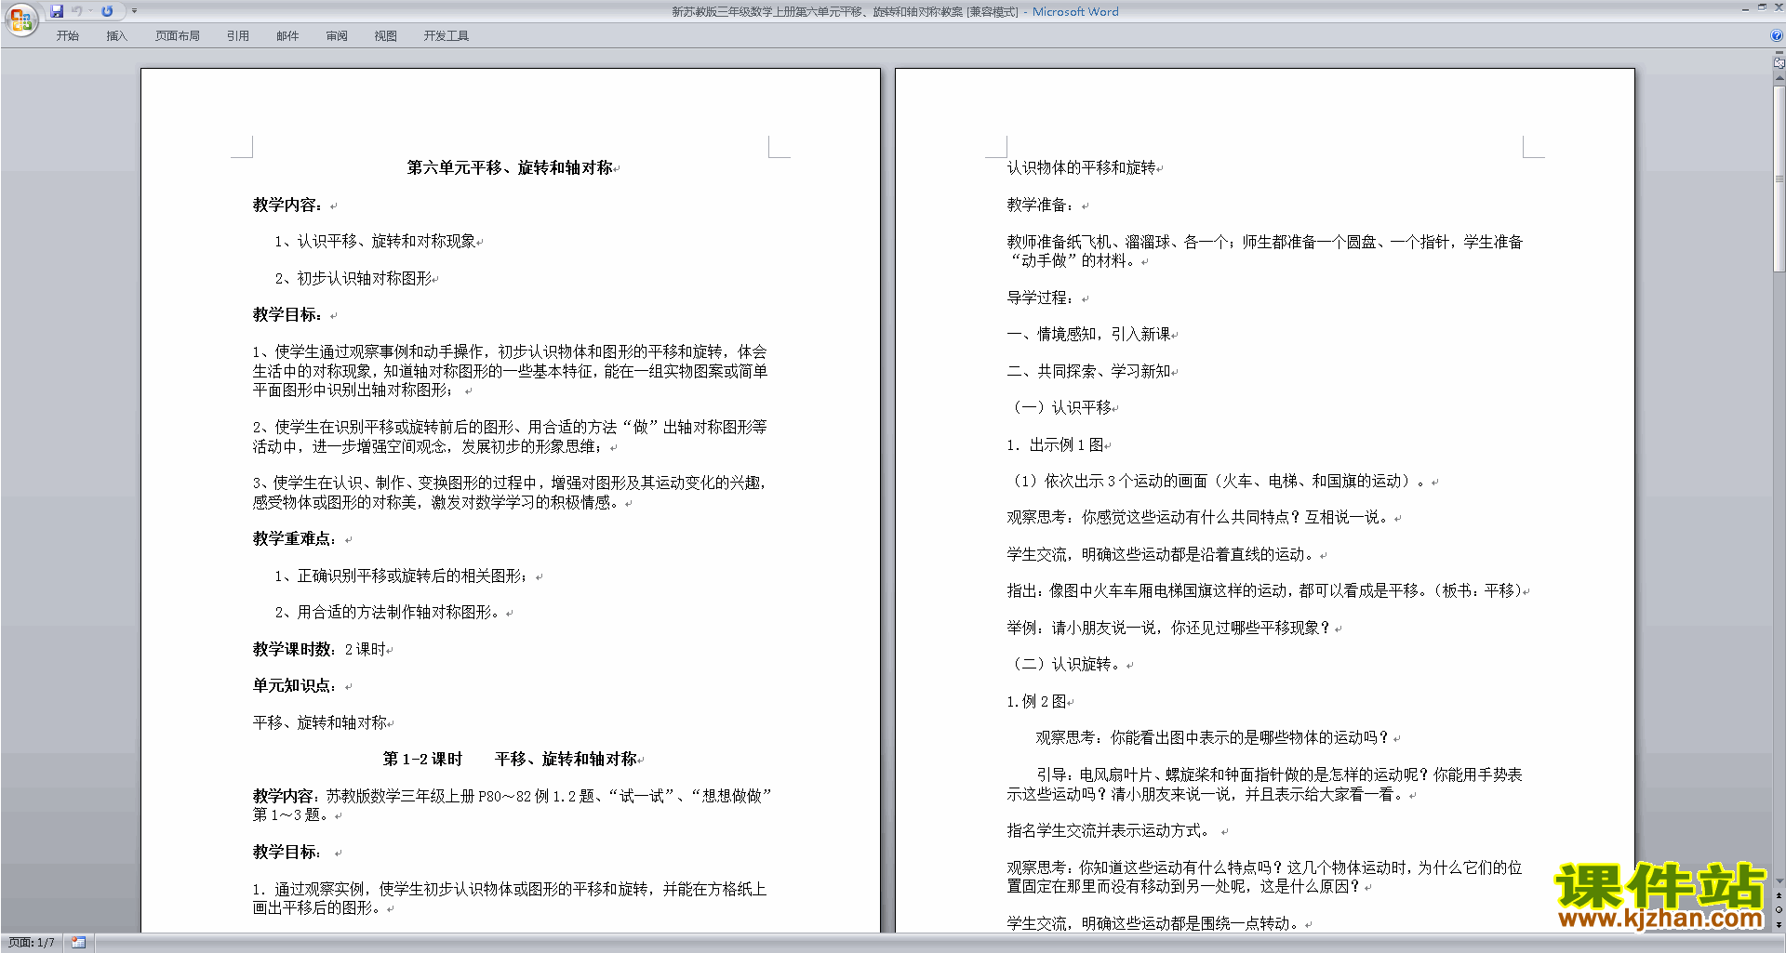
Task: Click the line 1、认识平移、旋转和对称现象
Action: (x=376, y=241)
